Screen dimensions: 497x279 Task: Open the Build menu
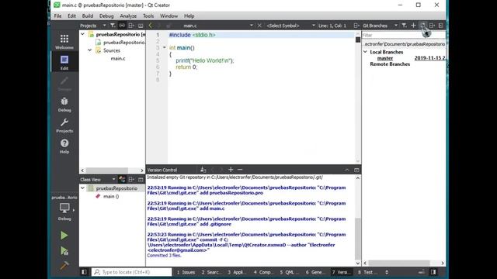pyautogui.click(x=88, y=15)
